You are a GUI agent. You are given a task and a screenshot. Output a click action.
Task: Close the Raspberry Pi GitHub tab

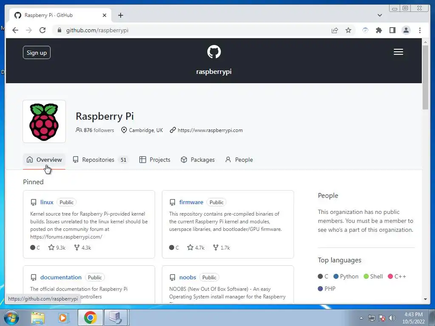click(105, 15)
